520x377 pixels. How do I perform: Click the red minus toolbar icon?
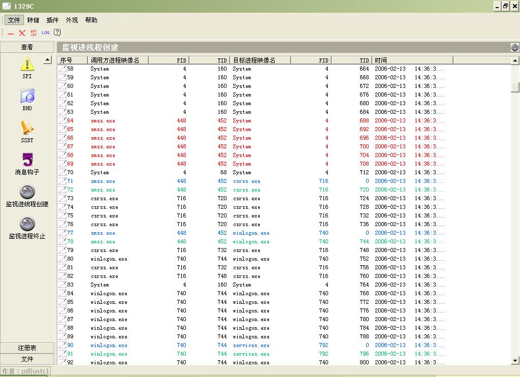pyautogui.click(x=11, y=33)
